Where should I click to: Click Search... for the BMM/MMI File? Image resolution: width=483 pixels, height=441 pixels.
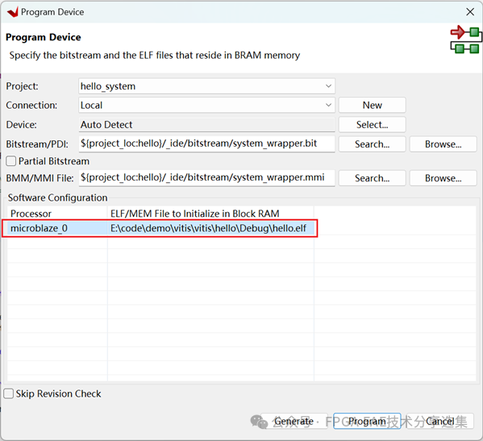click(372, 178)
